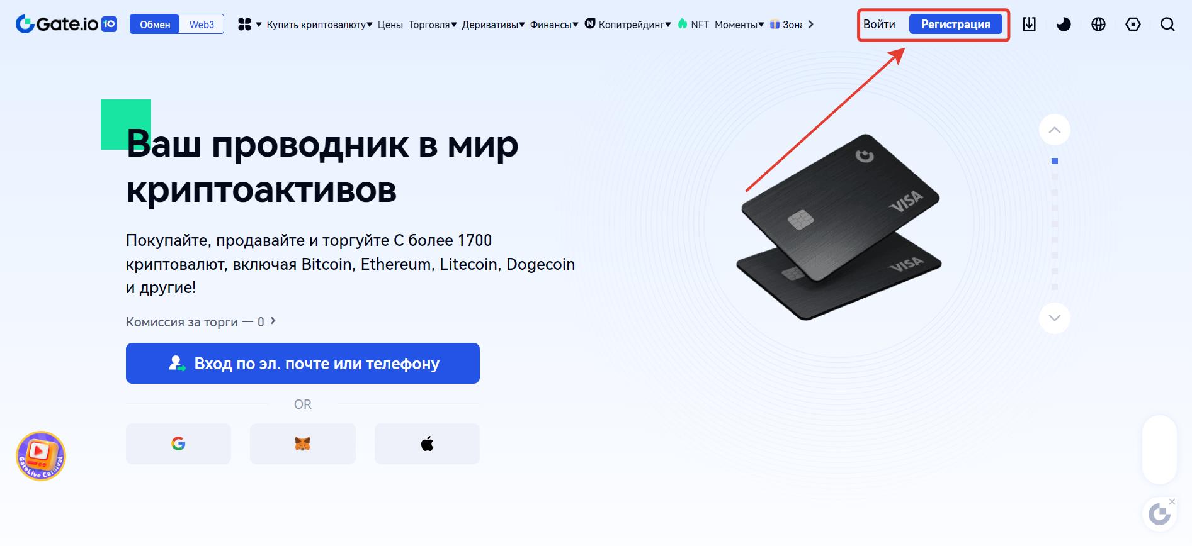Click Вход по эл. почте или телефону
The width and height of the screenshot is (1192, 546).
coord(303,363)
